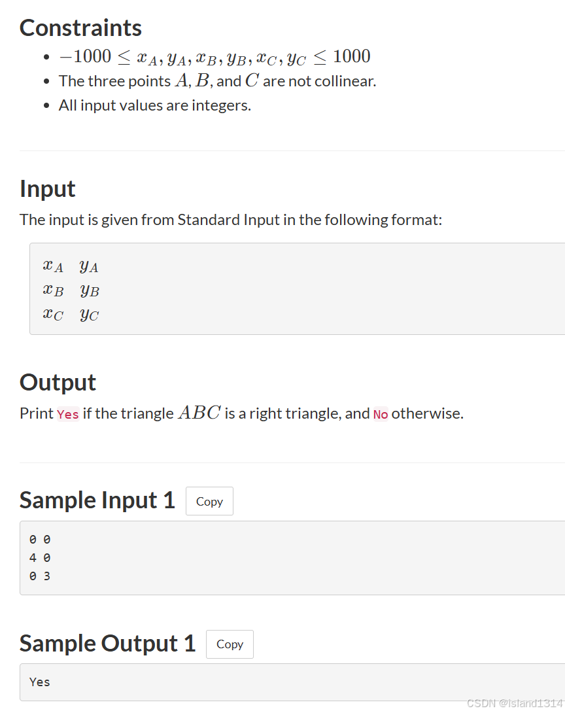Click the '0 0' sample input line
The image size is (565, 713).
tap(40, 539)
